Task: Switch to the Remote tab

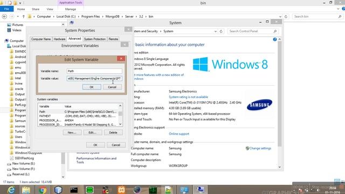Action: (113, 39)
